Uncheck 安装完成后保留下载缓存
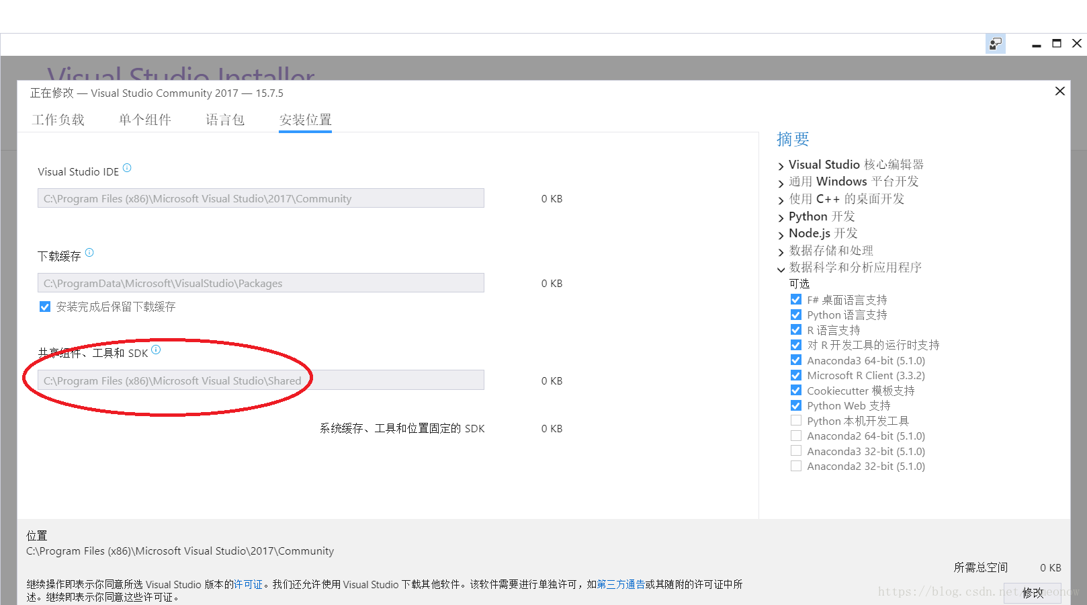This screenshot has height=605, width=1087. coord(45,307)
